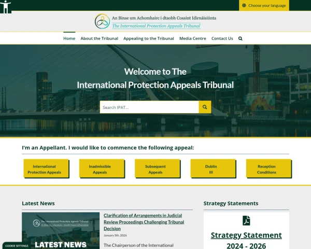Screen dimensions: 311x249
Task: Open the Strategy Statement PDF icon
Action: 246,220
